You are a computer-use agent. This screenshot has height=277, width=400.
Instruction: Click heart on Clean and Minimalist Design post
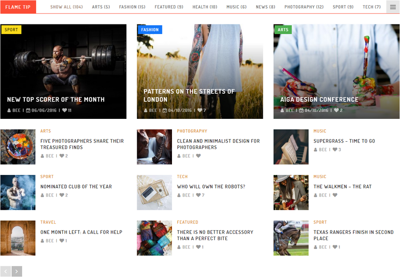tap(198, 156)
